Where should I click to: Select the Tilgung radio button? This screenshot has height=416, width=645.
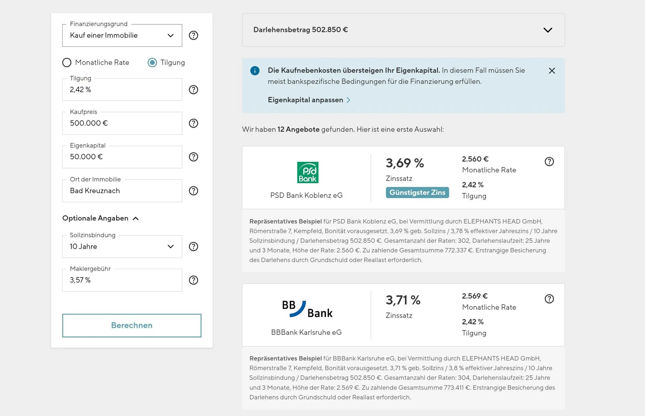point(152,63)
